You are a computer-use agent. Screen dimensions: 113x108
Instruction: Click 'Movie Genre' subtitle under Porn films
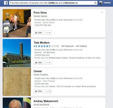coord(40,16)
